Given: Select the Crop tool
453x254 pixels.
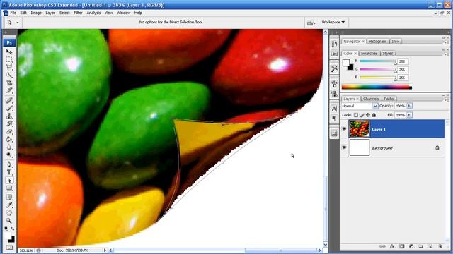Looking at the screenshot, I should click(x=9, y=83).
